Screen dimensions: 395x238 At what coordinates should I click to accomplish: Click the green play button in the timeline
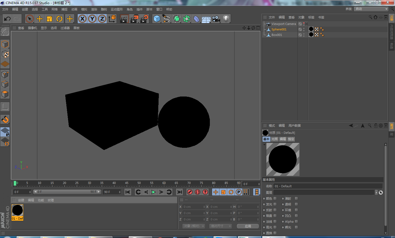(153, 192)
